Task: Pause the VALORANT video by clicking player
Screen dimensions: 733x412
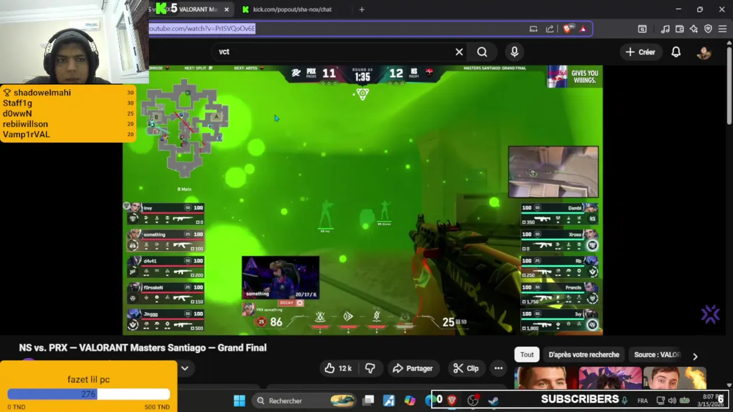Action: 362,200
